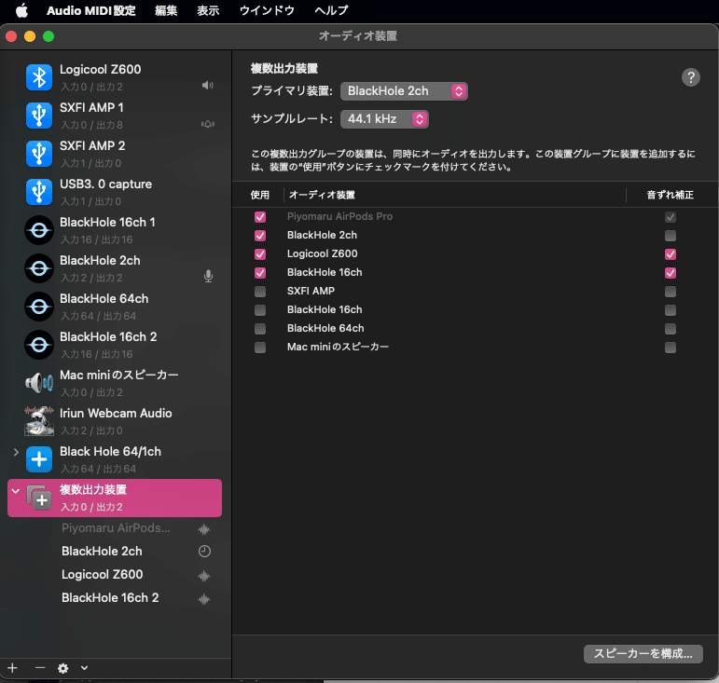The height and width of the screenshot is (683, 719).
Task: Expand the Black Hole 64/1ch aggregate device
Action: pos(16,453)
